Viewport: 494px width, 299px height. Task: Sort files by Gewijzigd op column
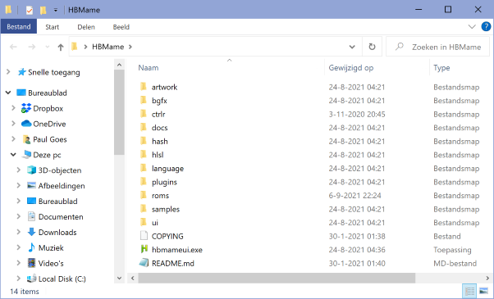pos(351,68)
